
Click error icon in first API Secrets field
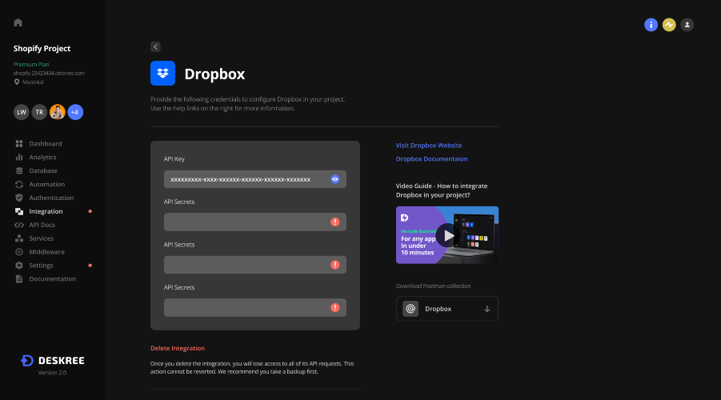[x=334, y=222]
